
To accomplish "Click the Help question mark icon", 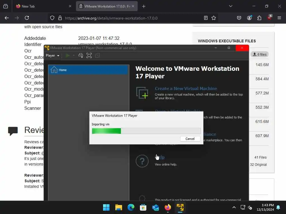I will (142, 161).
